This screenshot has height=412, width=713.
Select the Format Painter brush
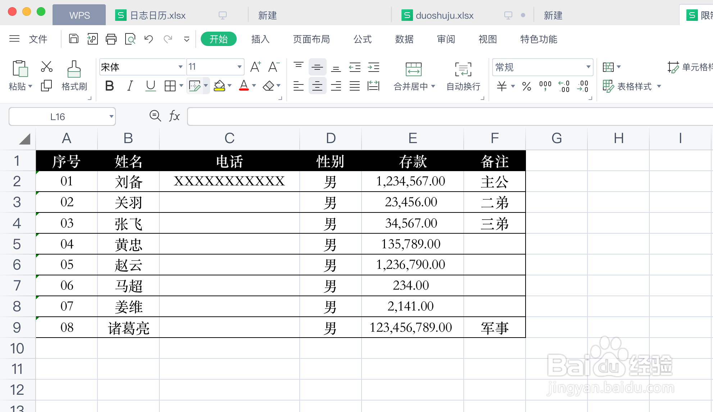[74, 69]
